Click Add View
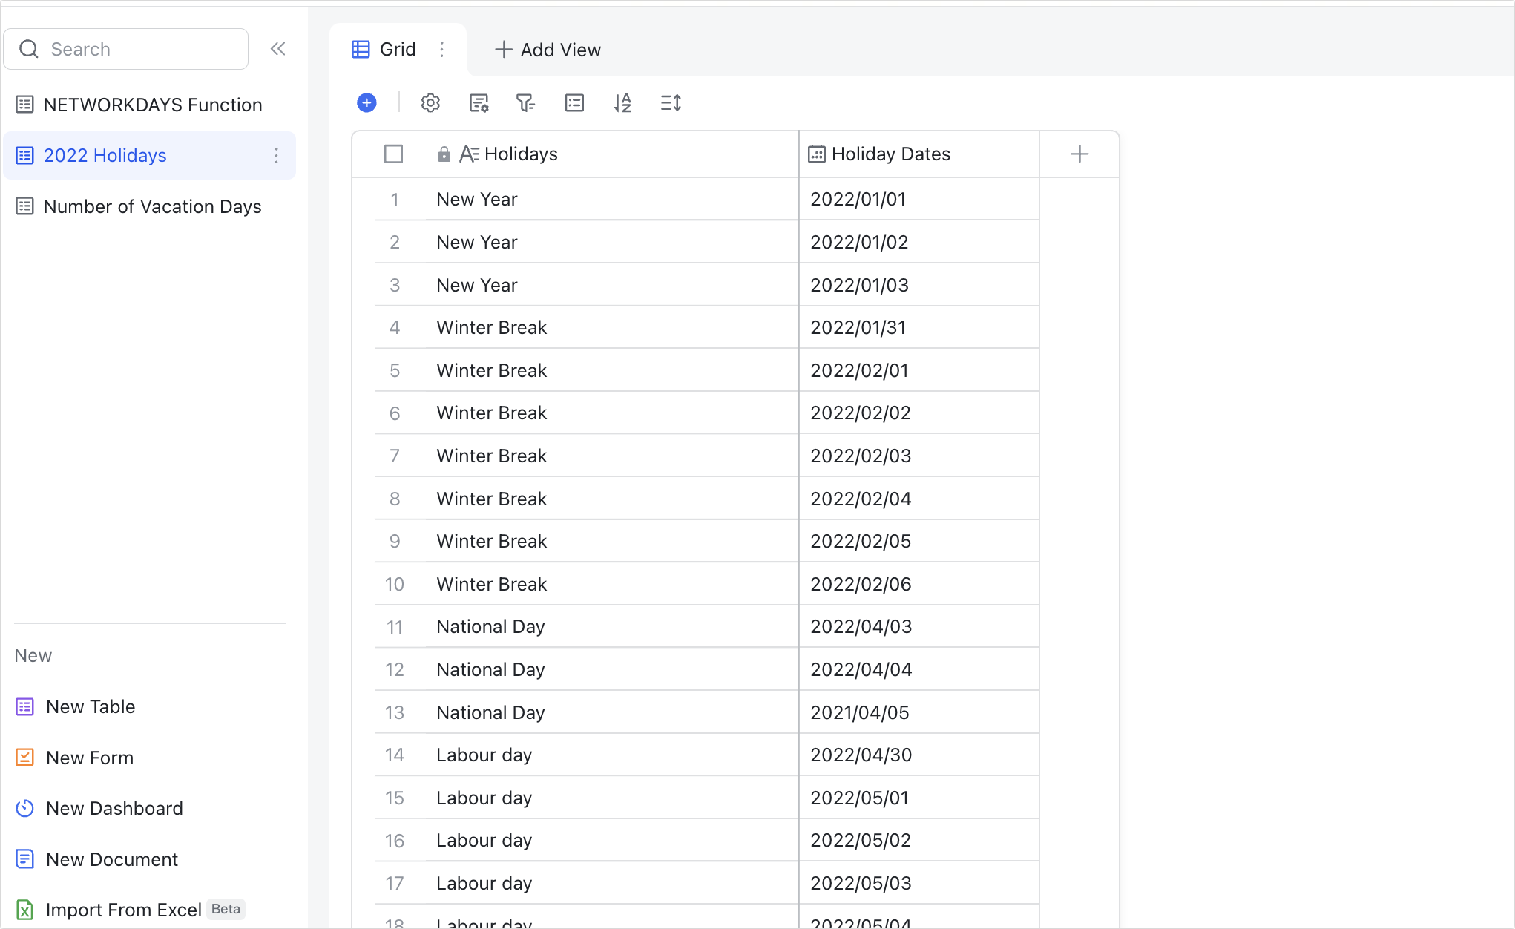Screen dimensions: 1515x929 click(548, 49)
